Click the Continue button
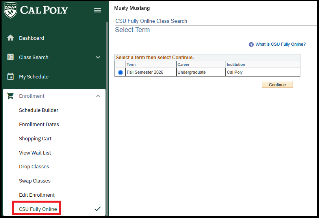The height and width of the screenshot is (218, 319). click(x=277, y=84)
